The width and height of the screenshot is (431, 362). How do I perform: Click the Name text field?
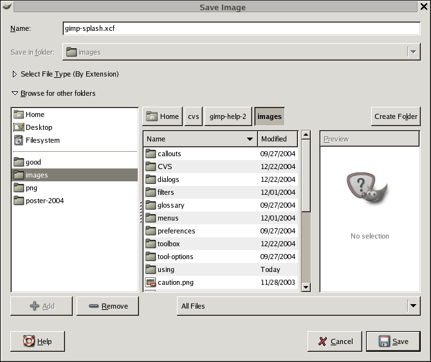241,29
